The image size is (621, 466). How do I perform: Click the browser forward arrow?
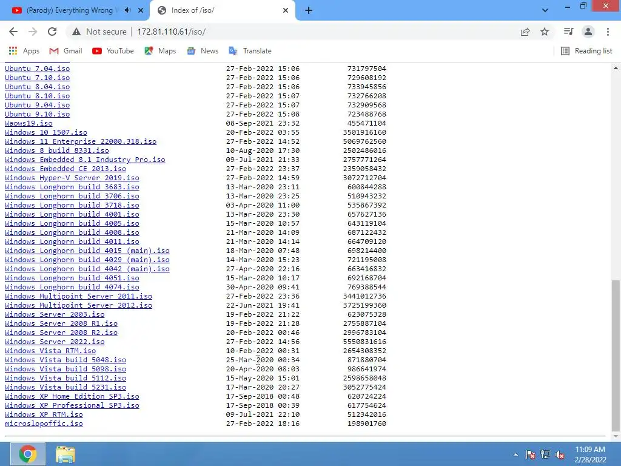(x=33, y=32)
